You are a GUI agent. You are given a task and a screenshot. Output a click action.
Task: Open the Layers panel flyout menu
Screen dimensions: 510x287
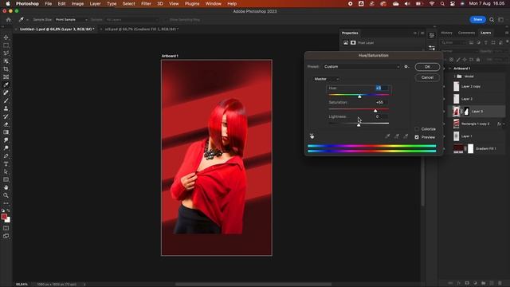507,33
